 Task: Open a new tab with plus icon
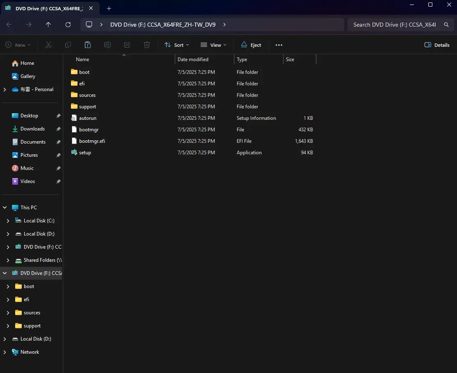pyautogui.click(x=109, y=9)
